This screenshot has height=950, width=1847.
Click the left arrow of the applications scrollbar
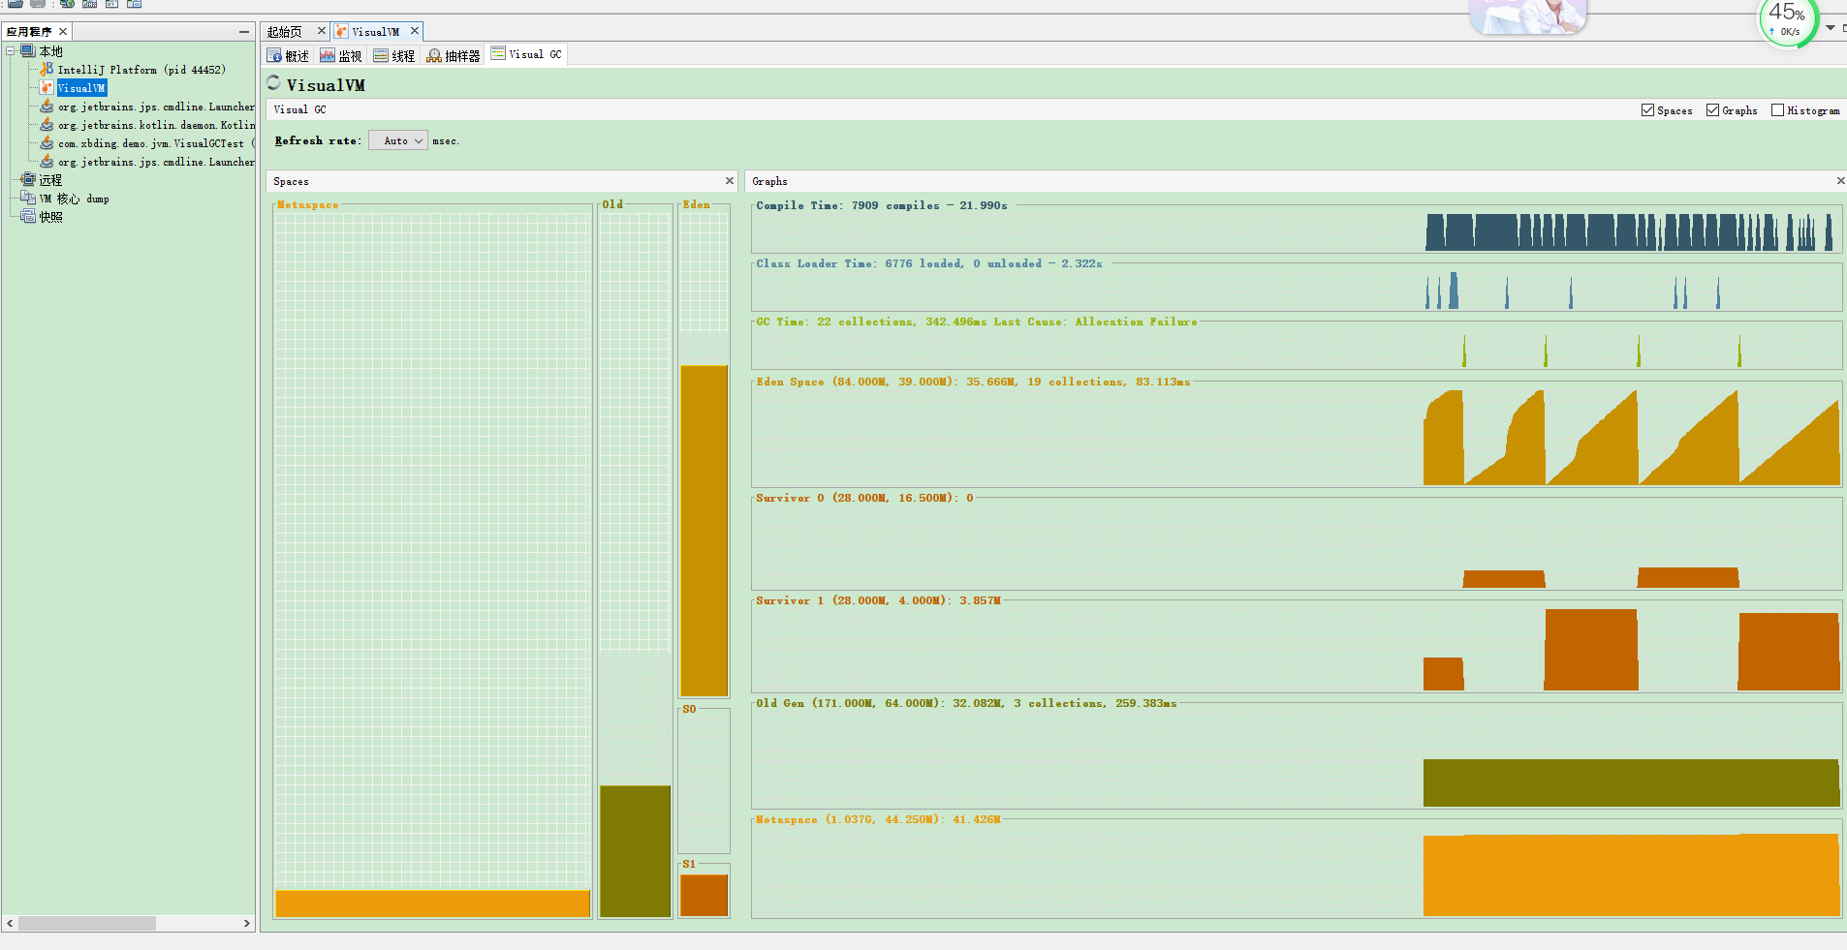(x=10, y=924)
